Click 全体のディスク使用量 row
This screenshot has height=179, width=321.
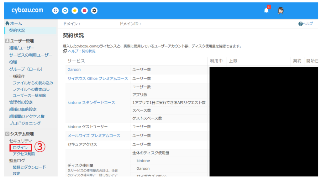(x=151, y=153)
